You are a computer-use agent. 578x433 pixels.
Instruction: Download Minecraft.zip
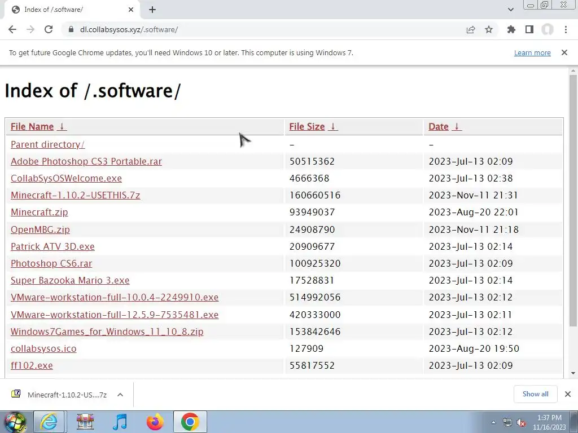click(40, 212)
